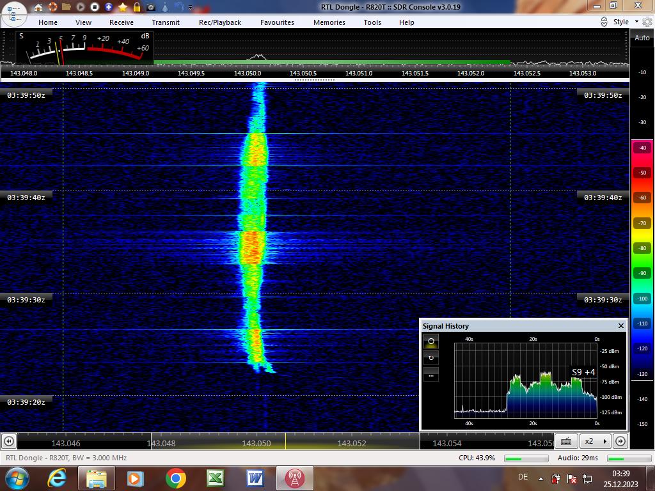Start the radio with the play icon
The width and height of the screenshot is (655, 491).
tap(80, 7)
